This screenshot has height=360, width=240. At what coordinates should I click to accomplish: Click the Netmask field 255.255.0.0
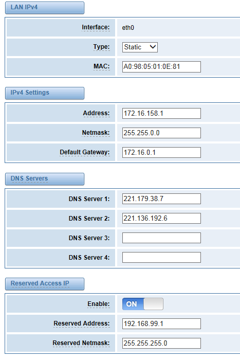(x=161, y=133)
